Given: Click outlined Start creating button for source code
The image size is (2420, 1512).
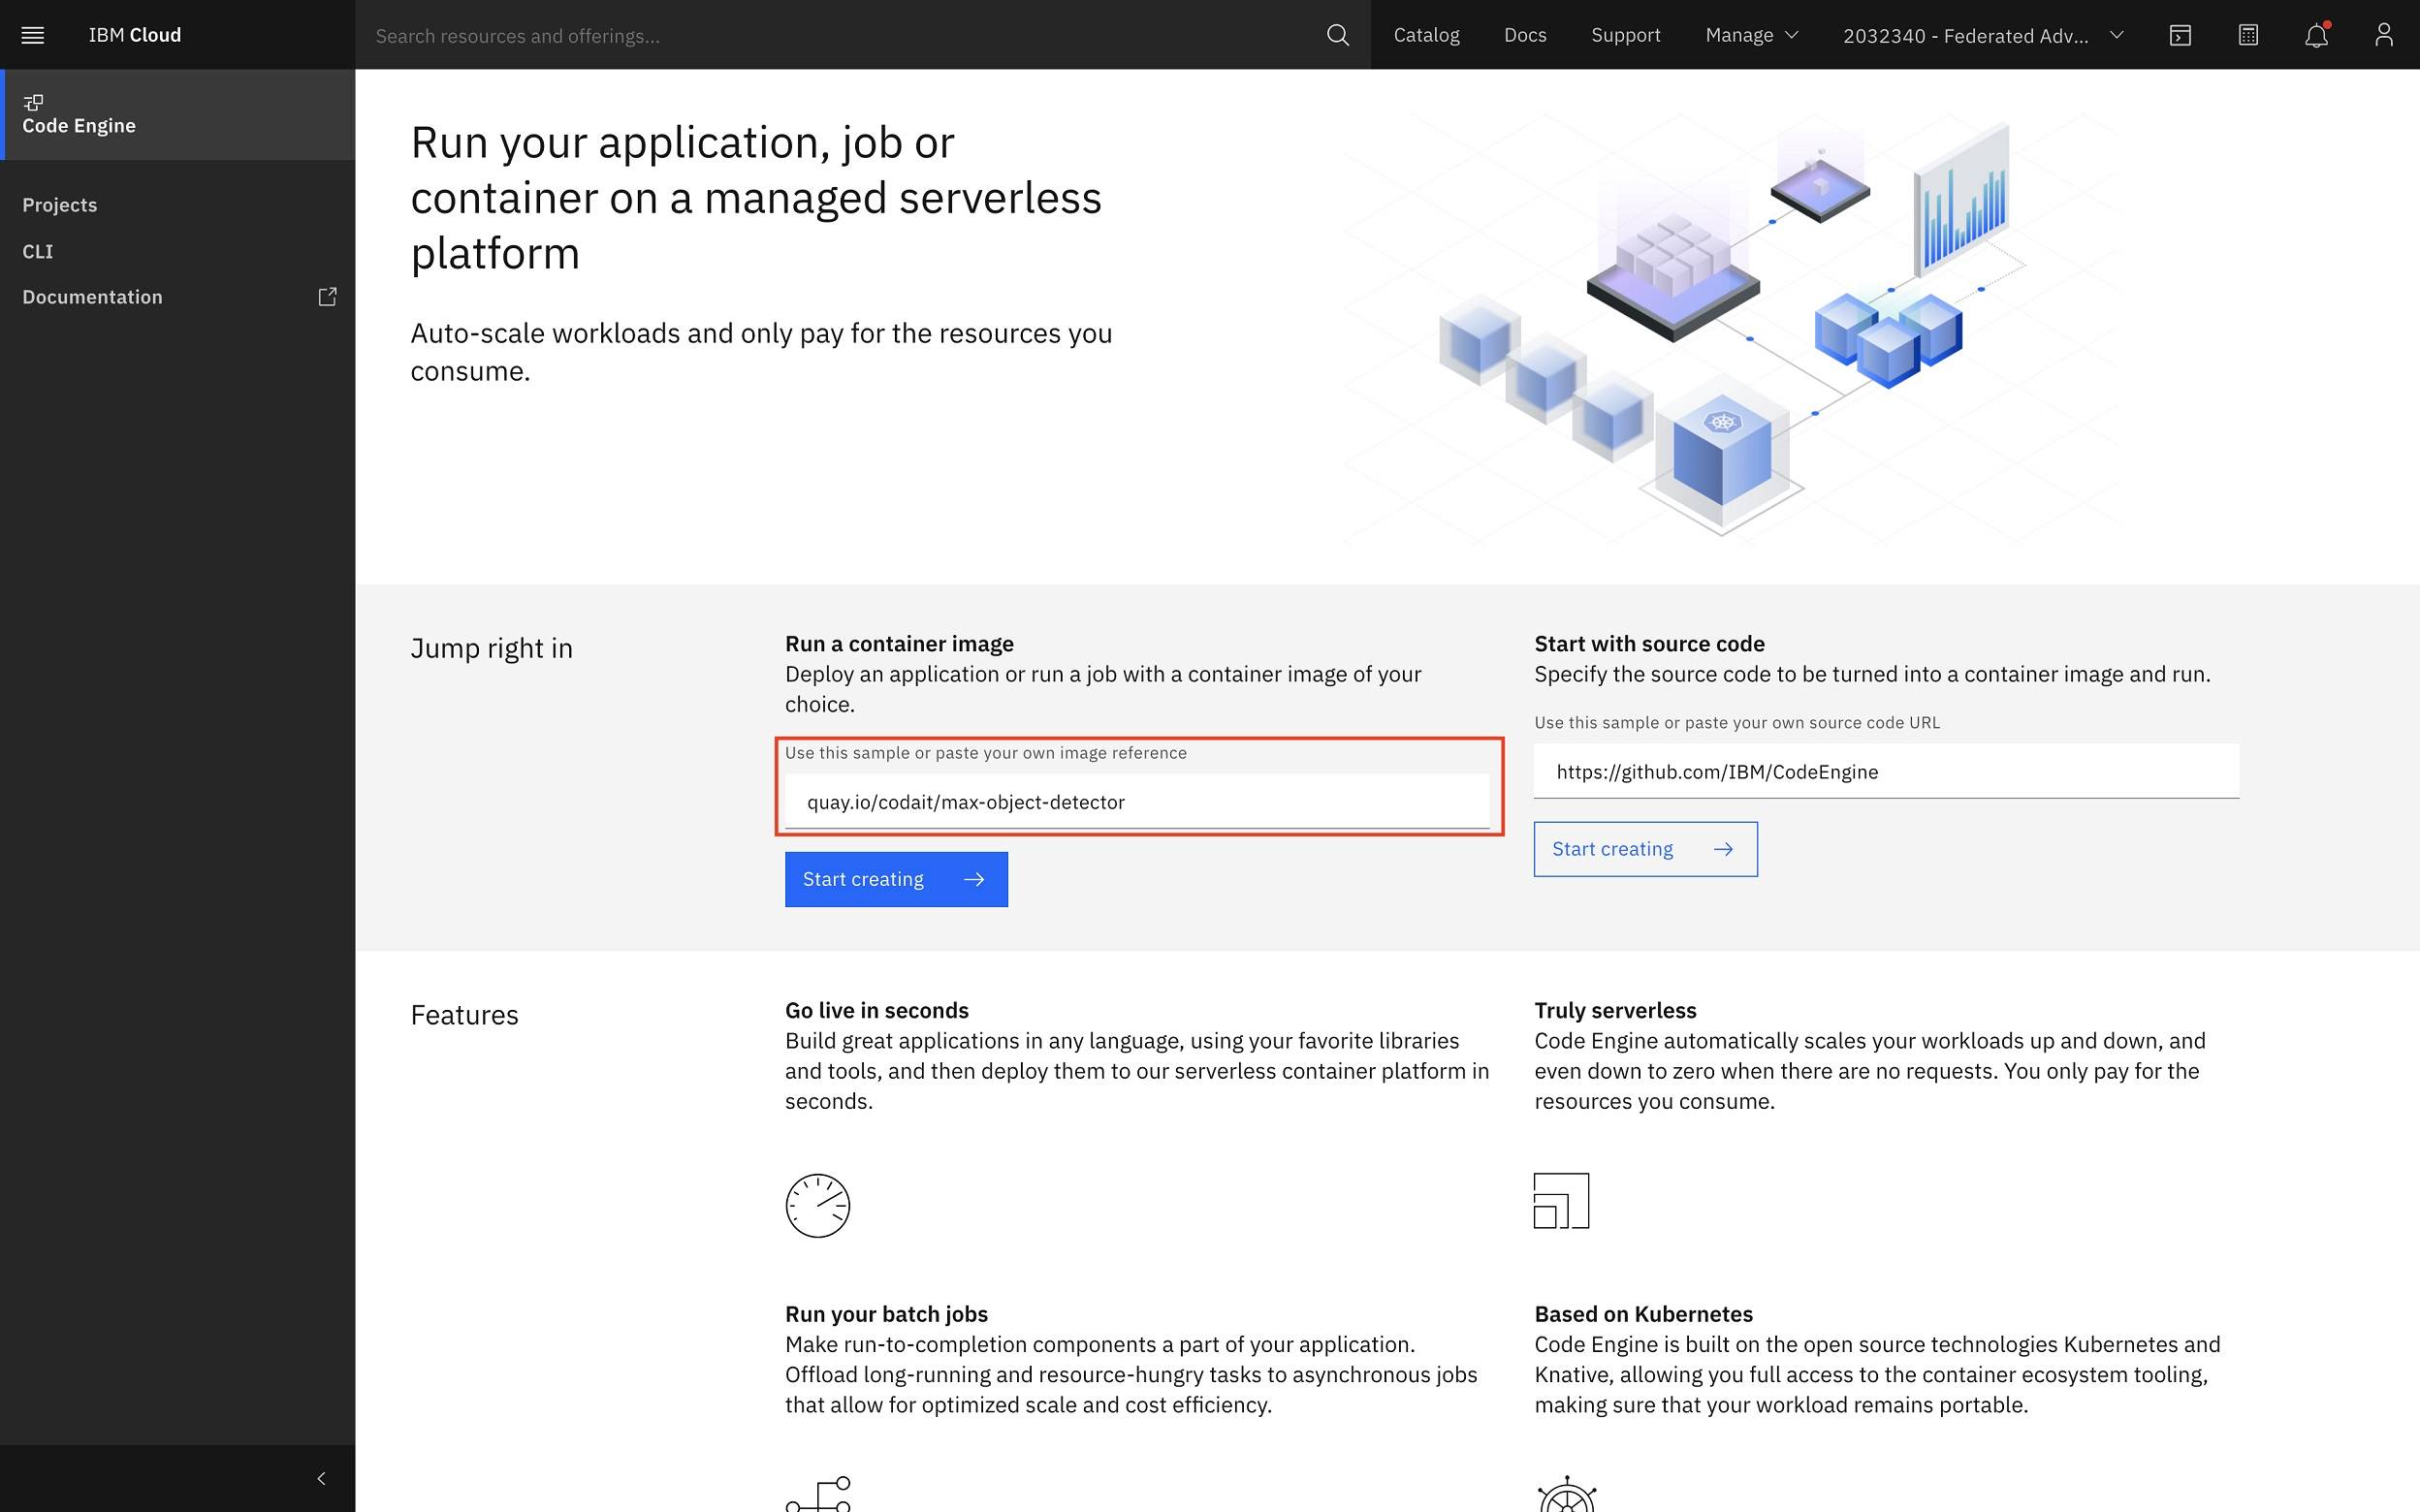Looking at the screenshot, I should (x=1645, y=849).
